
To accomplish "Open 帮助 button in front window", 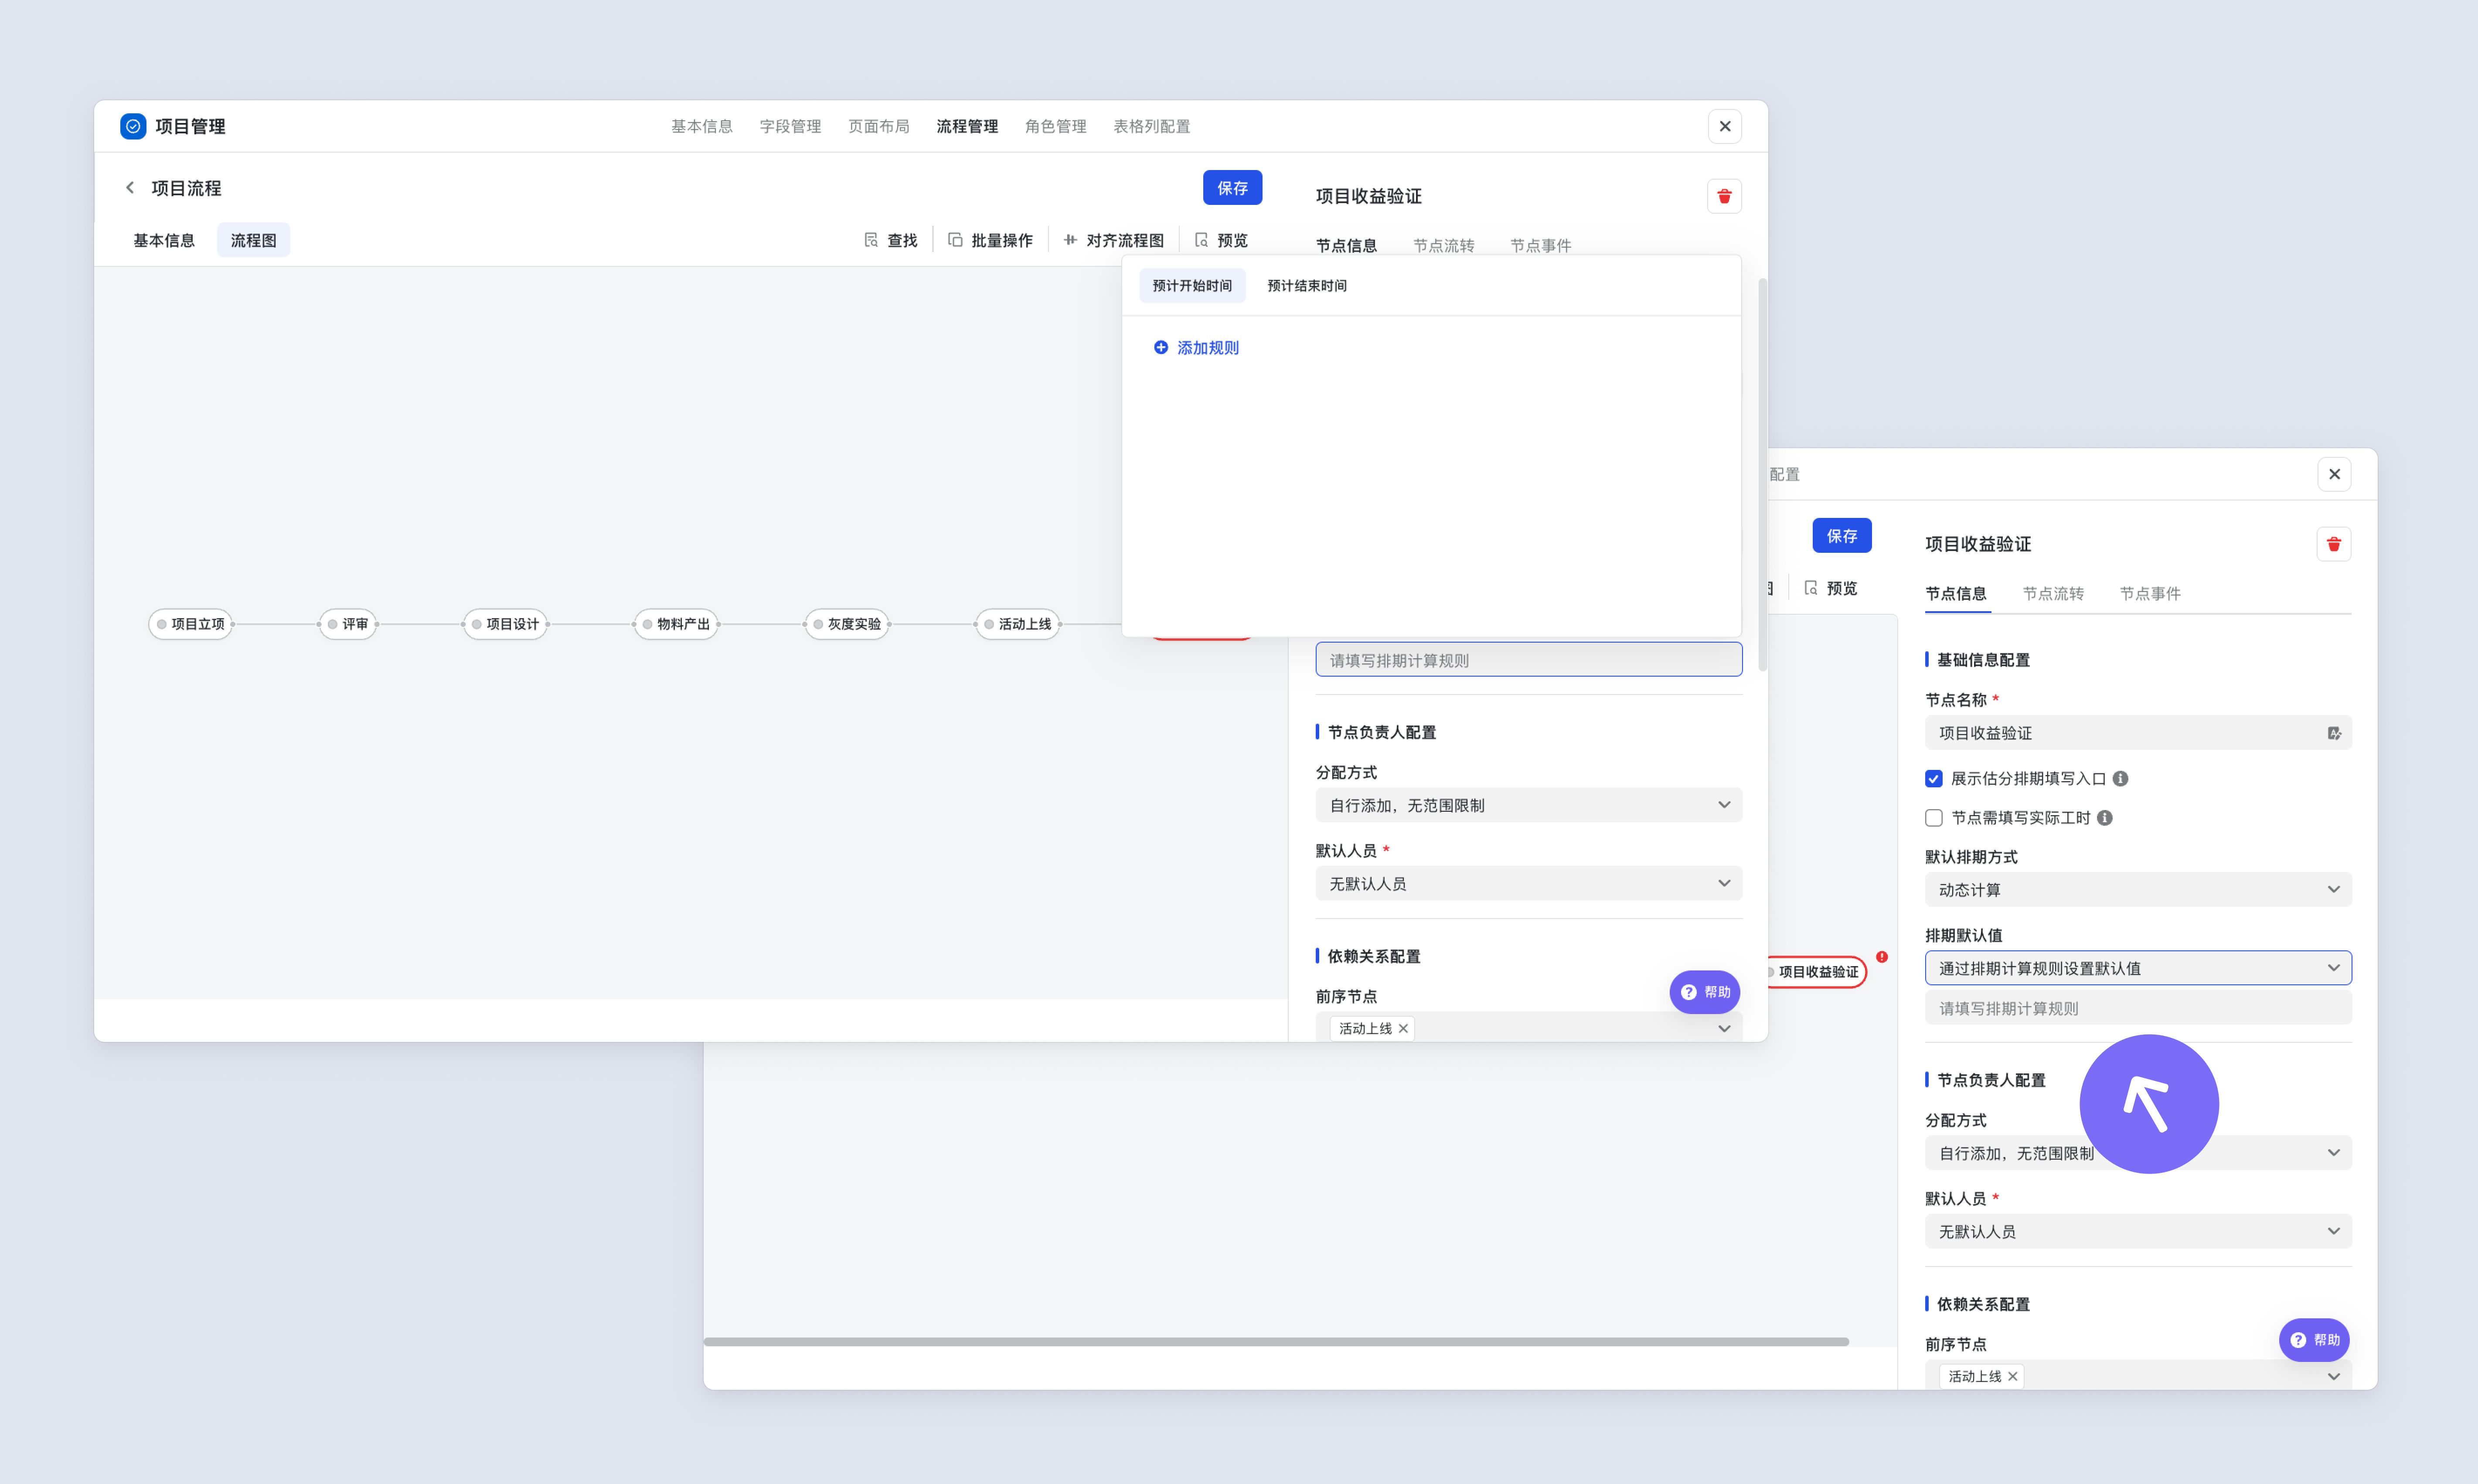I will pyautogui.click(x=1705, y=992).
